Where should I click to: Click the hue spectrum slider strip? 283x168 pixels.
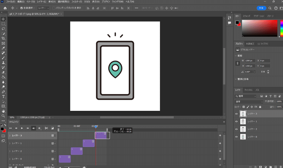282,28
